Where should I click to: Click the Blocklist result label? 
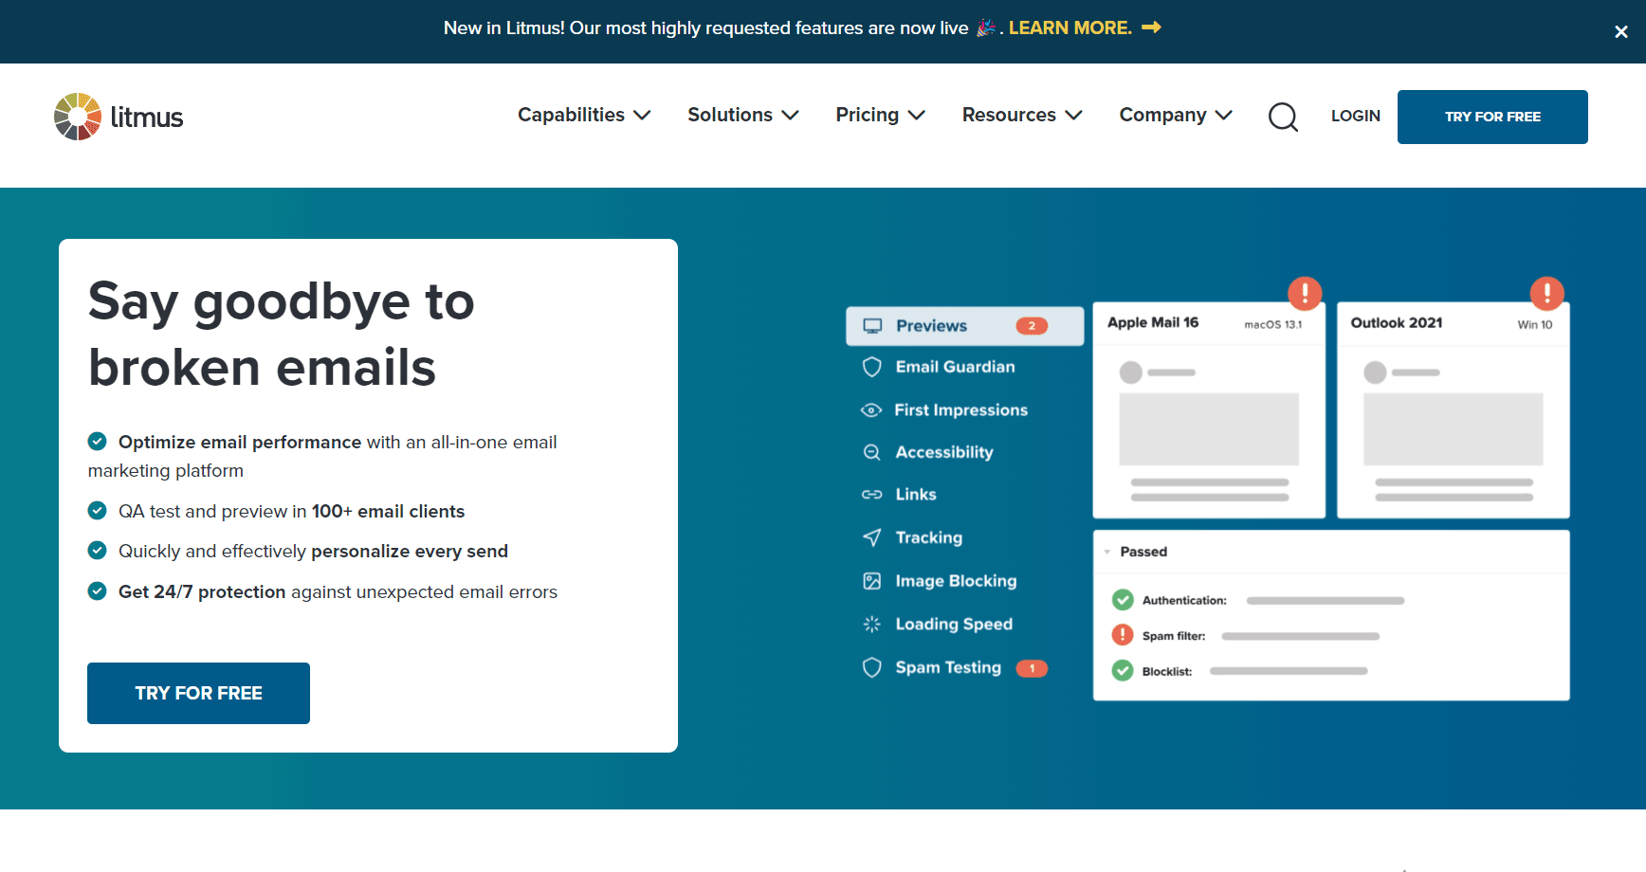[x=1167, y=671]
